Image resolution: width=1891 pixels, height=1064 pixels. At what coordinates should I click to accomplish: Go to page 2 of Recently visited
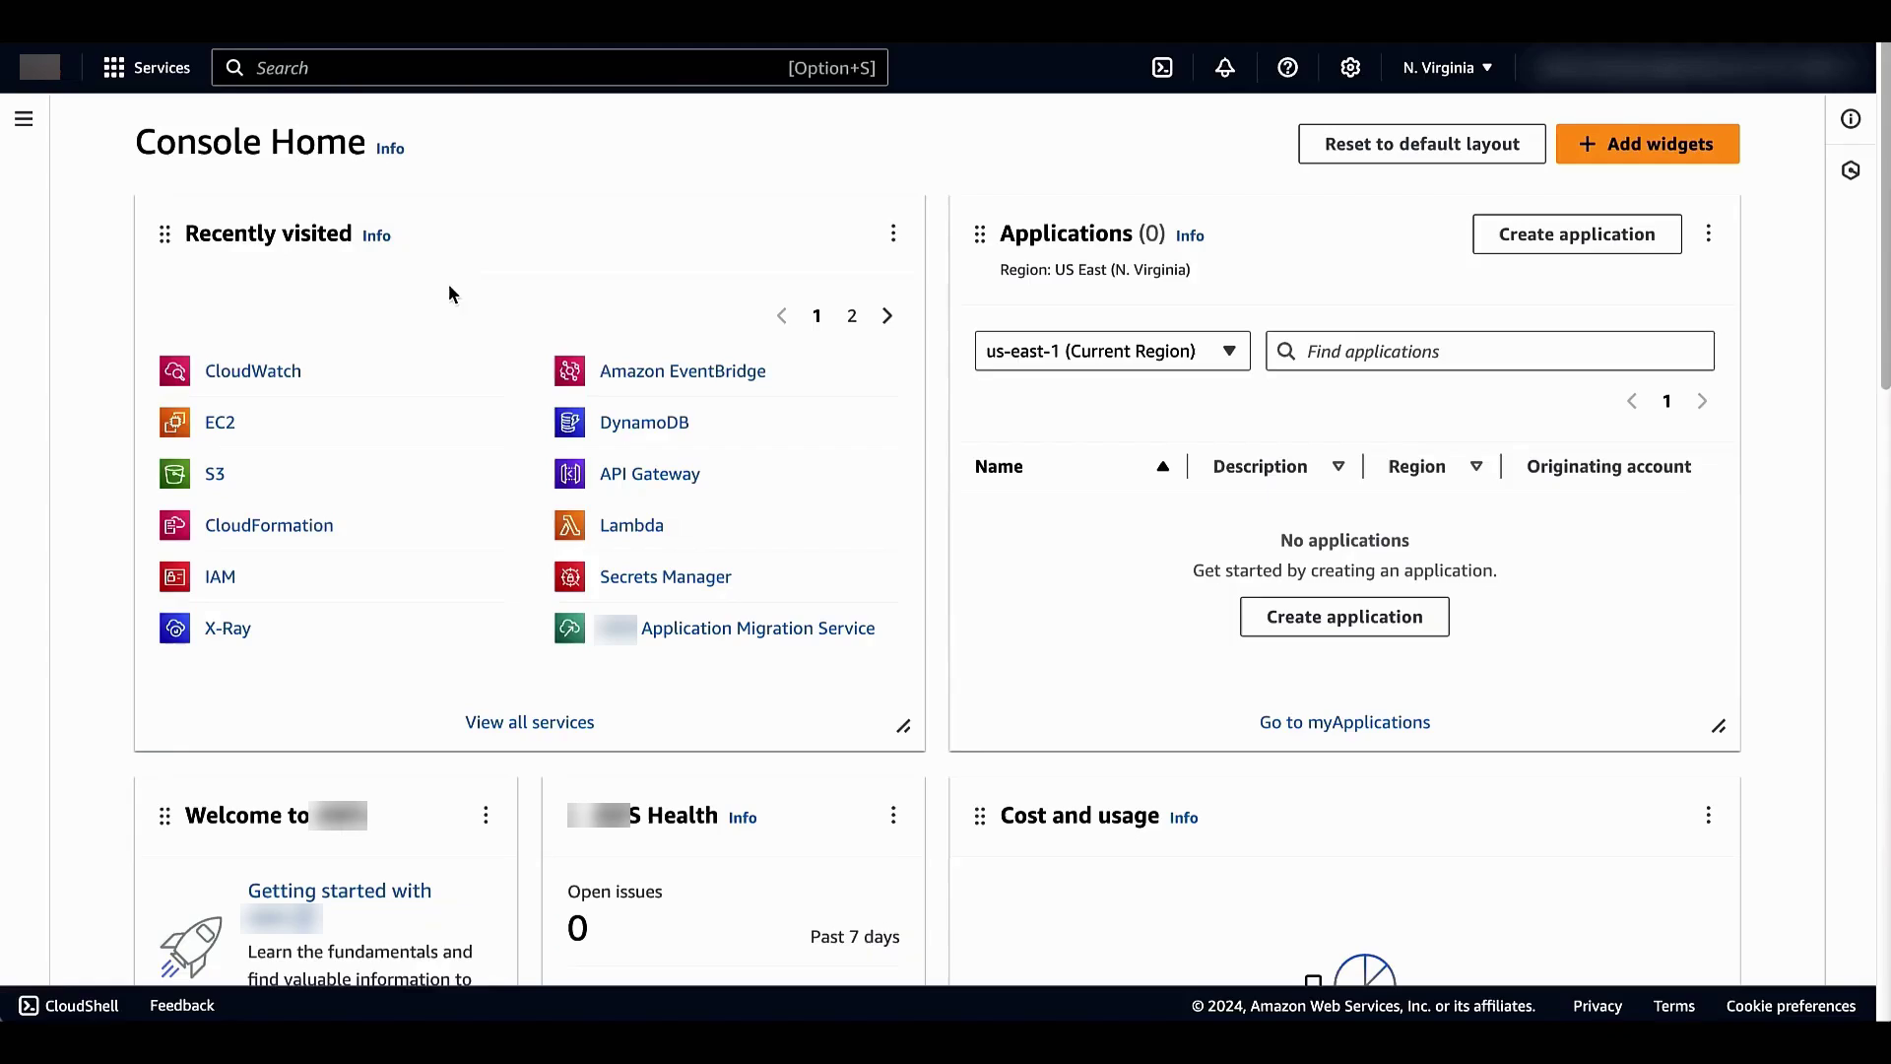[x=852, y=316]
